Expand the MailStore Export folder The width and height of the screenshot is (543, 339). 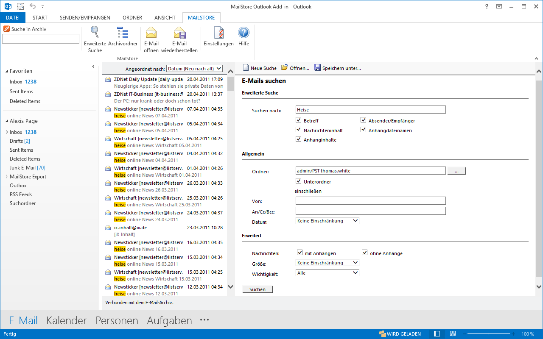pyautogui.click(x=7, y=177)
